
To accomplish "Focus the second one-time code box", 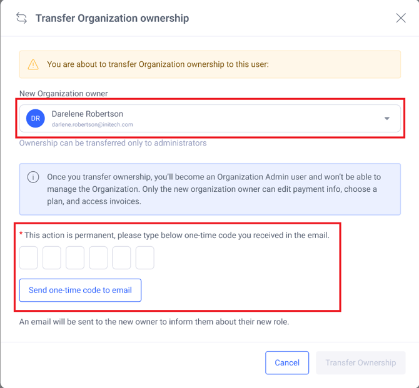I will pyautogui.click(x=52, y=257).
